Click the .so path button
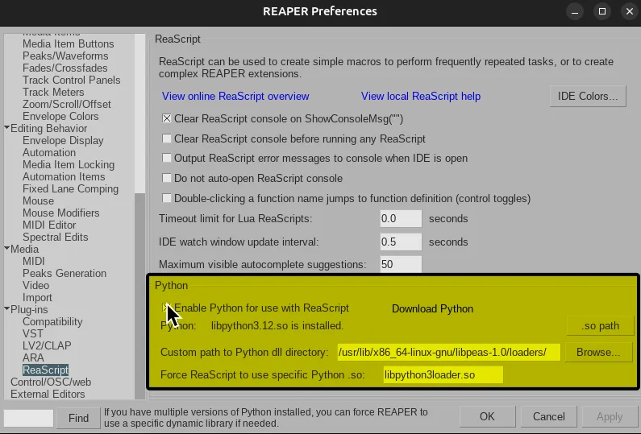 coord(600,326)
